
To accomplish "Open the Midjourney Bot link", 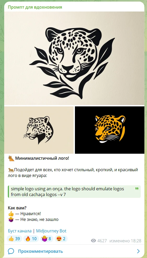I will point(51,231).
